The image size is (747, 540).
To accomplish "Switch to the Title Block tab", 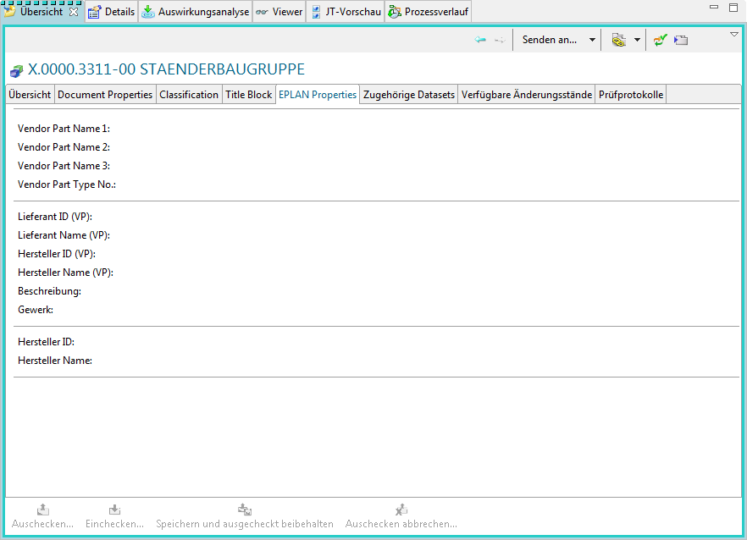I will (248, 95).
